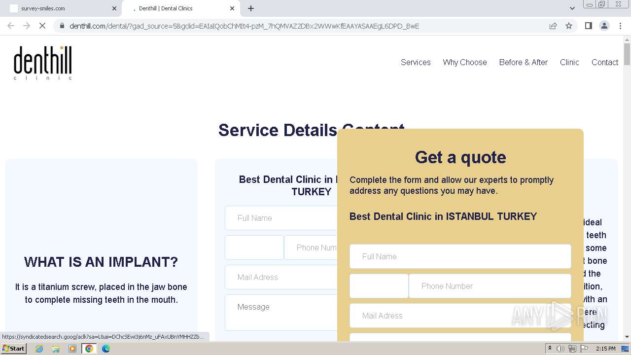Open the Chrome profile menu

point(604,26)
